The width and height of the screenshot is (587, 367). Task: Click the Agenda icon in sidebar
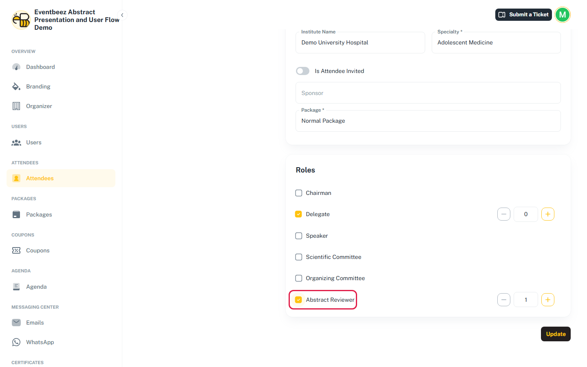[16, 287]
